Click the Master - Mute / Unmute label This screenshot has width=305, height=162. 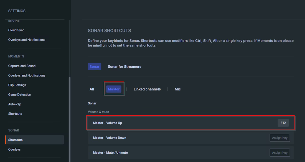[x=110, y=153]
